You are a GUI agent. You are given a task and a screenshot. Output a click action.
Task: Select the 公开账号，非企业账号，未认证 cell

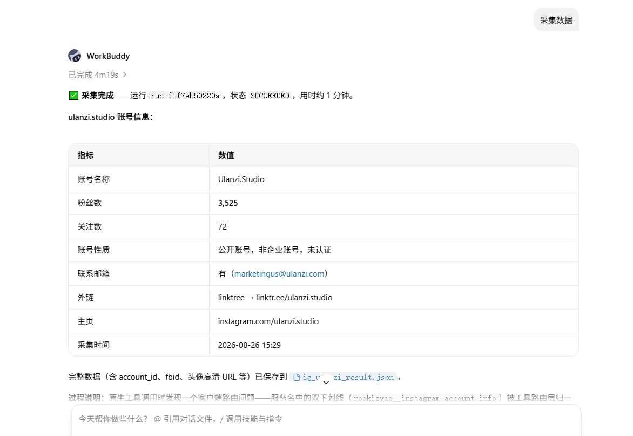click(394, 250)
